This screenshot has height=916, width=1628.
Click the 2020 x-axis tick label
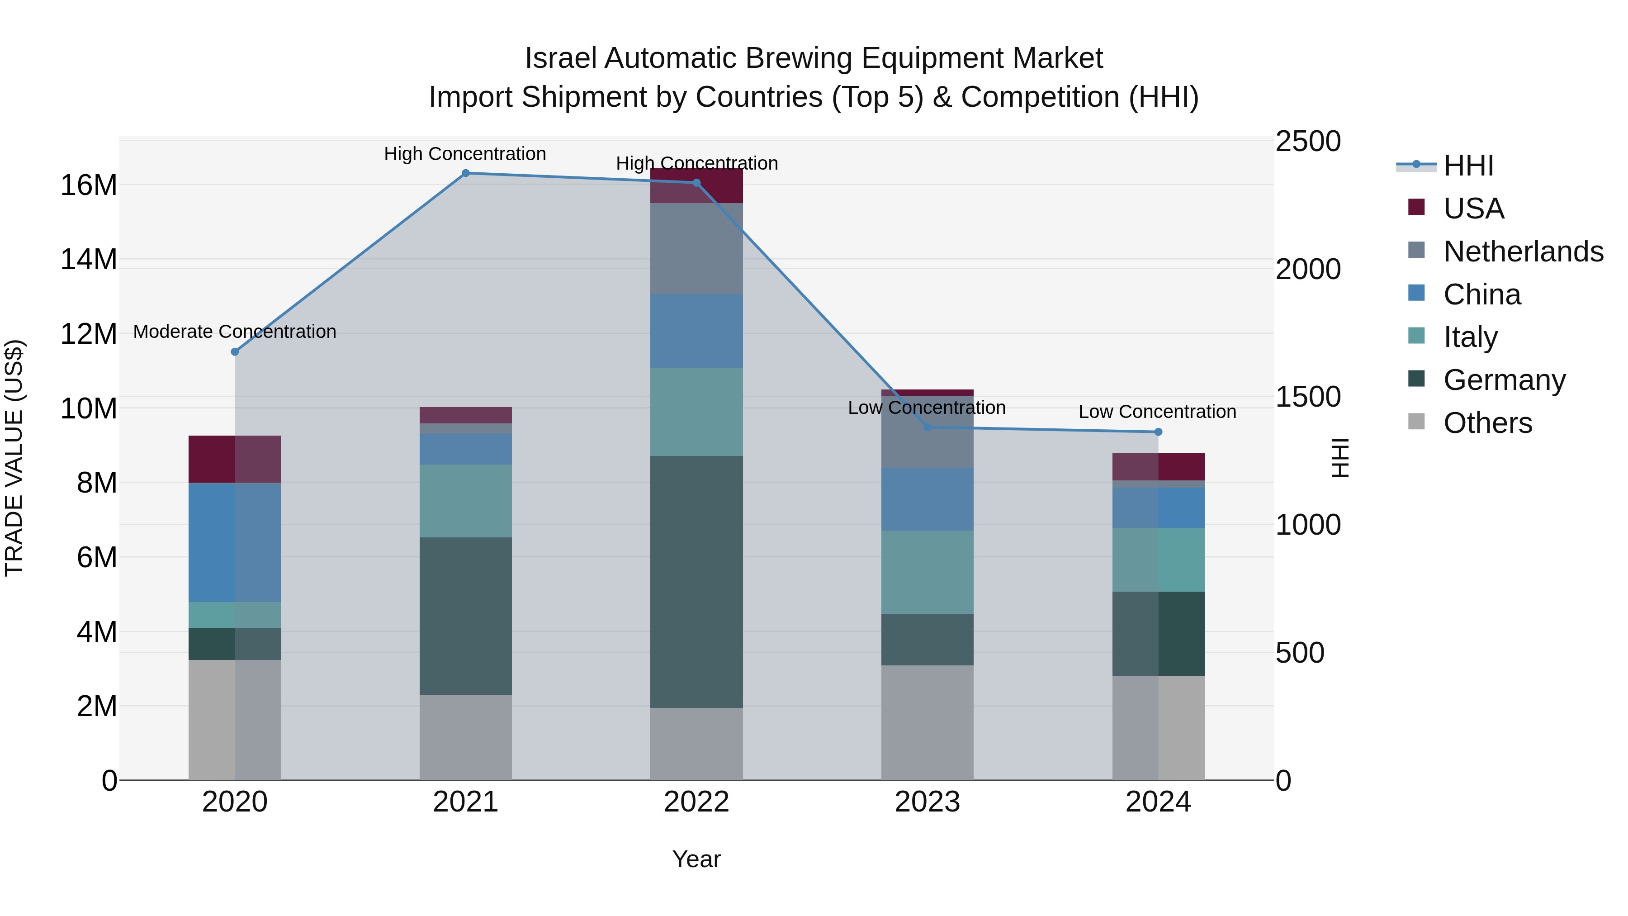tap(234, 802)
